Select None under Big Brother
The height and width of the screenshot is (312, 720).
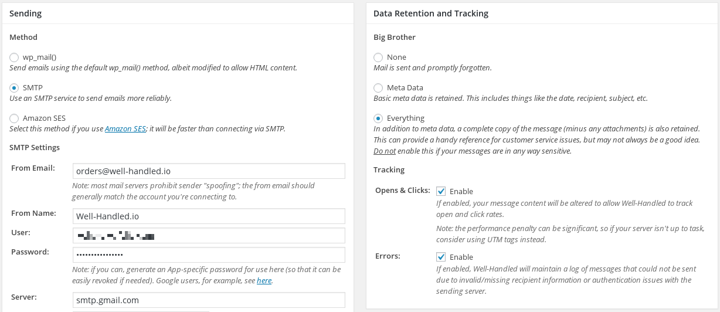378,57
